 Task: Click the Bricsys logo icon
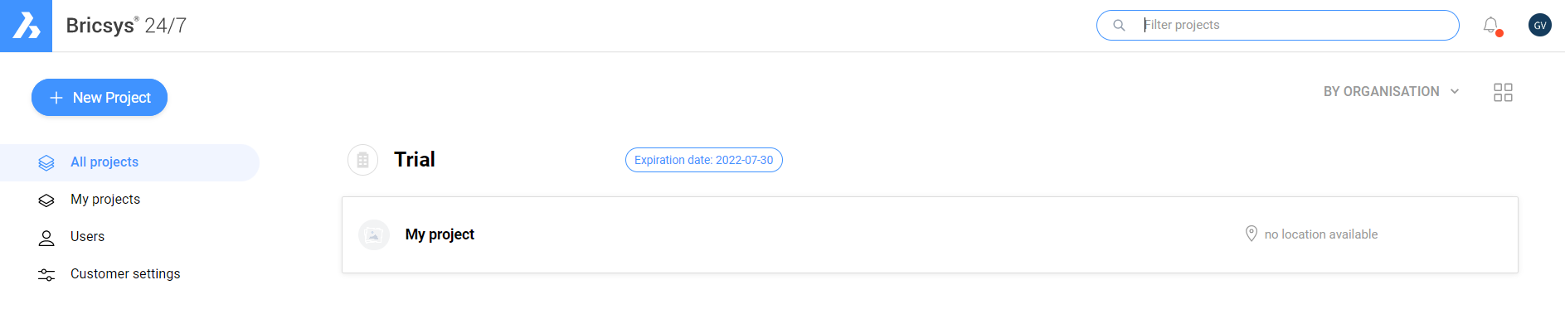tap(26, 26)
